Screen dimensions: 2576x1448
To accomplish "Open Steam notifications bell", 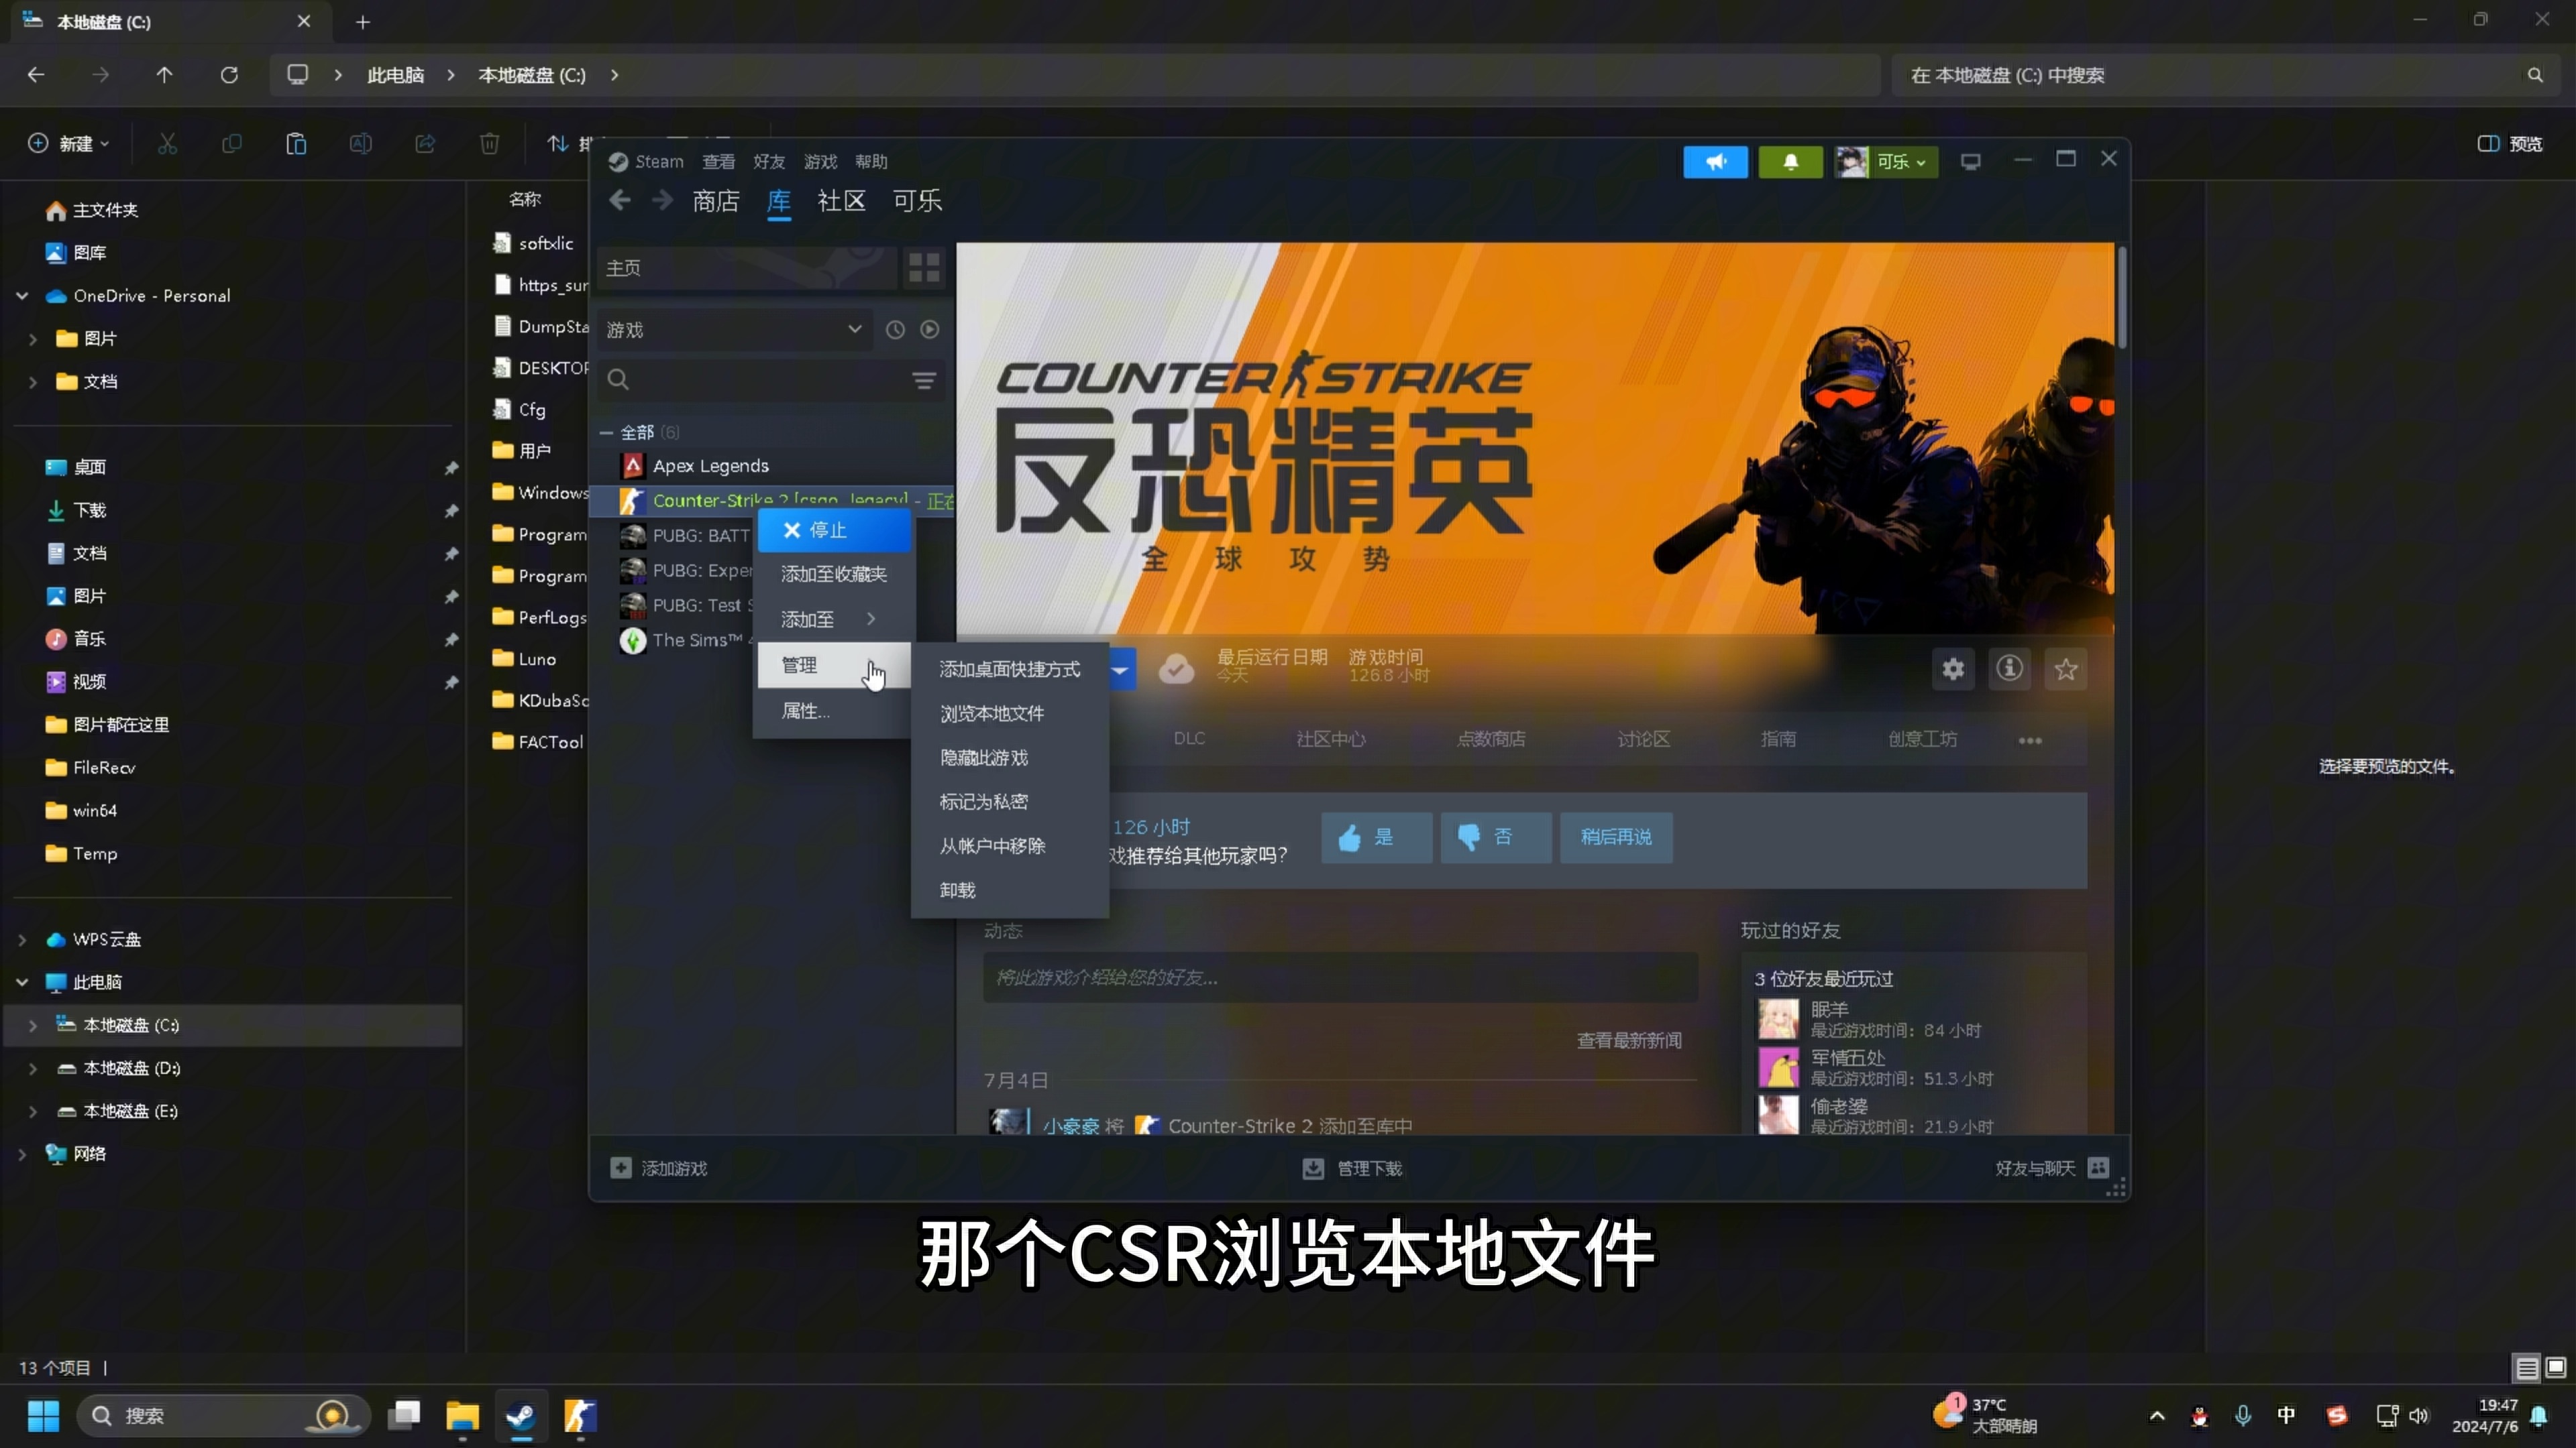I will click(1790, 162).
